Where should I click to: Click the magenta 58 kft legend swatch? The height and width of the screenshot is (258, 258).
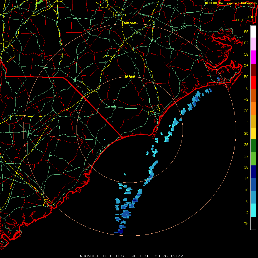[253, 57]
